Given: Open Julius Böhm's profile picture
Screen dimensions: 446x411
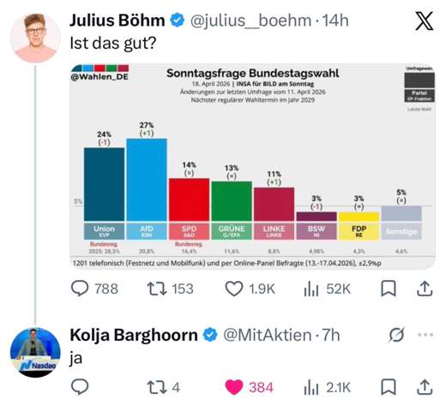Looking at the screenshot, I should tap(35, 38).
